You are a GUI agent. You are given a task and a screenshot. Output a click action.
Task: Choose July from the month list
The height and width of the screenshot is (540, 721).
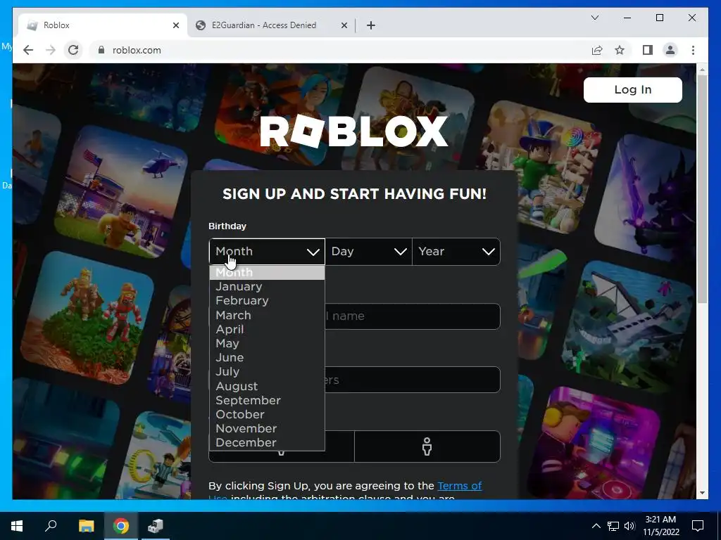pyautogui.click(x=267, y=372)
